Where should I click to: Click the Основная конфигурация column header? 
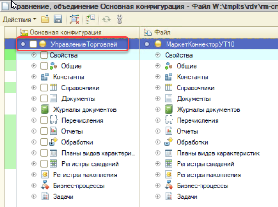pyautogui.click(x=78, y=33)
